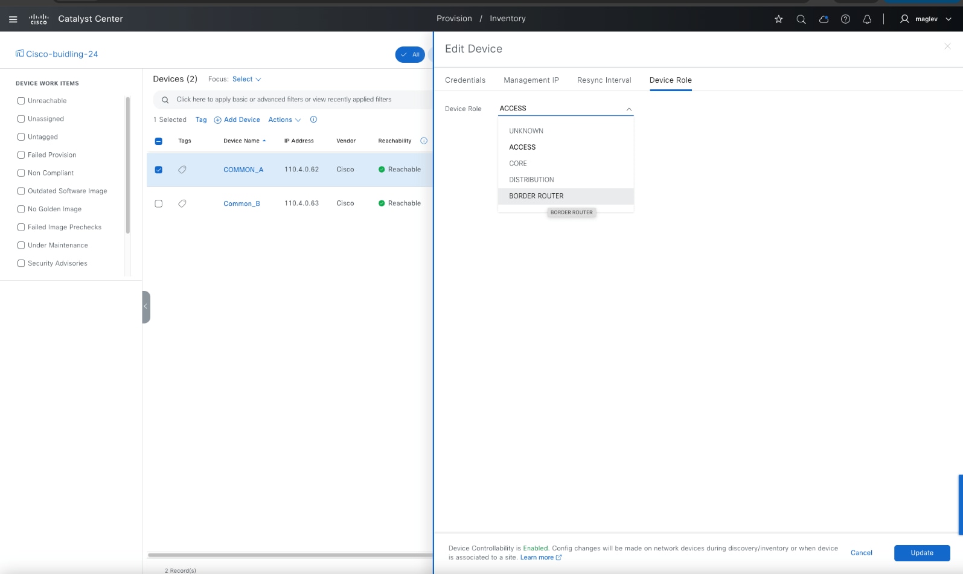Screen dimensions: 963x574
Task: Toggle the Non Compliant checkbox
Action: point(21,173)
